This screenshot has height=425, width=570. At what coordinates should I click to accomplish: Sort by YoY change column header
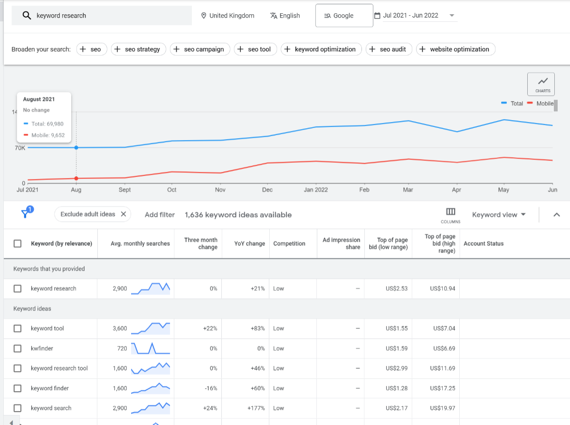pos(249,244)
